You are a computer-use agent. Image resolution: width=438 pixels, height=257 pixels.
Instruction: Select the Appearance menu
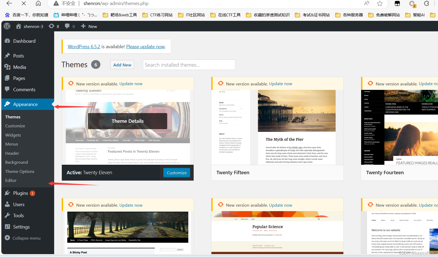tap(28, 104)
